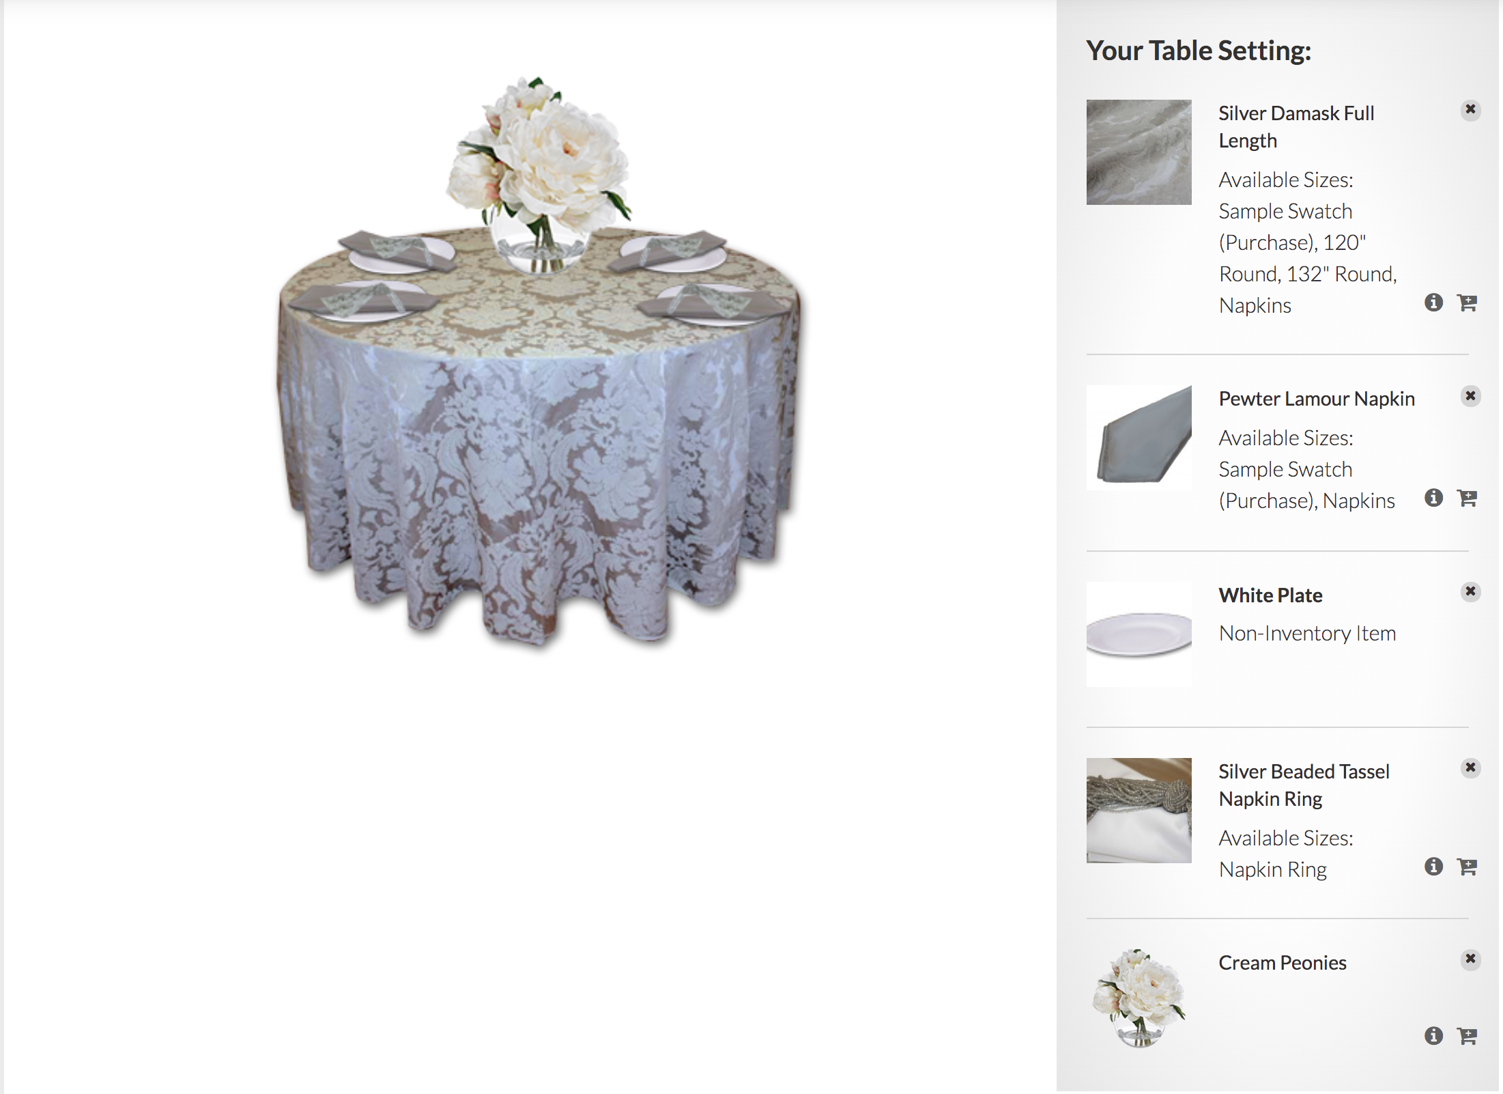The height and width of the screenshot is (1094, 1503).
Task: Remove Pewter Lamour Napkin from setting
Action: [x=1470, y=396]
